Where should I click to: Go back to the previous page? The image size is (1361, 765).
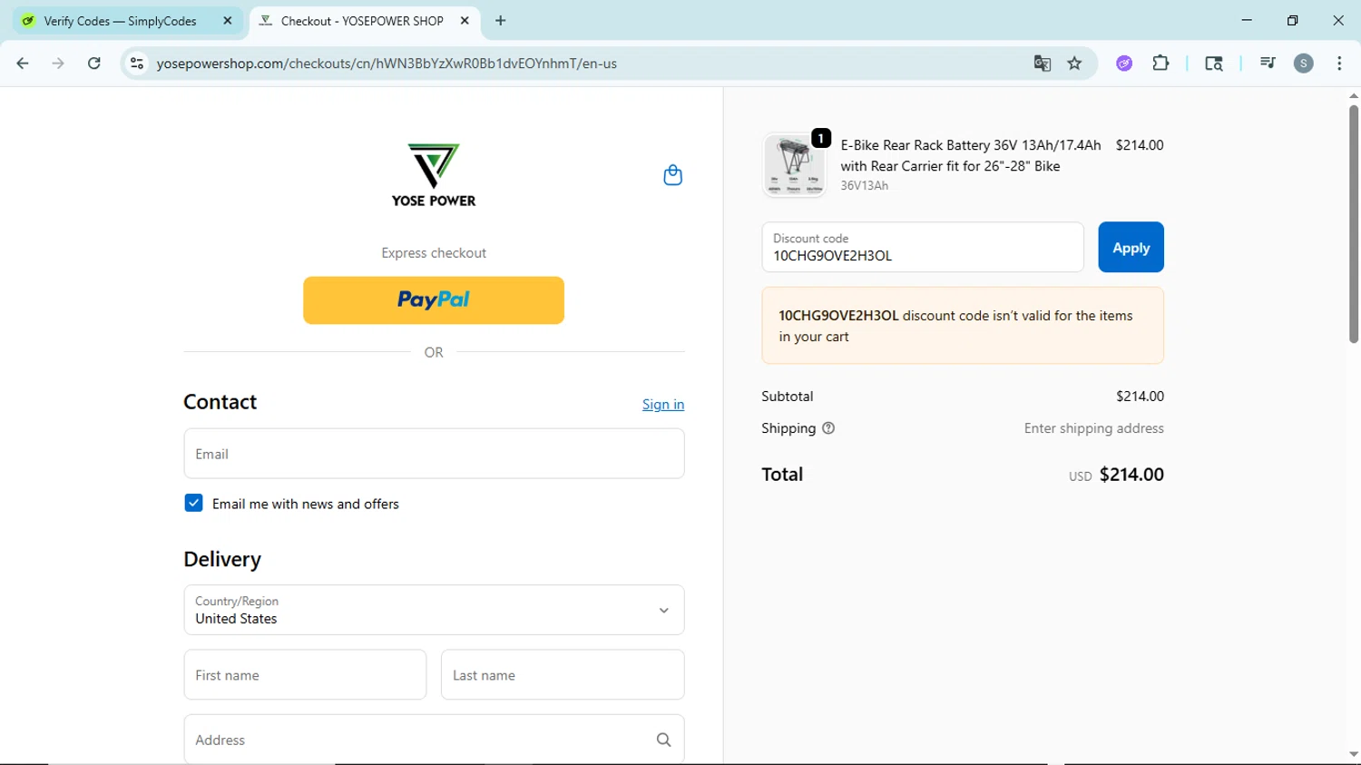click(23, 64)
